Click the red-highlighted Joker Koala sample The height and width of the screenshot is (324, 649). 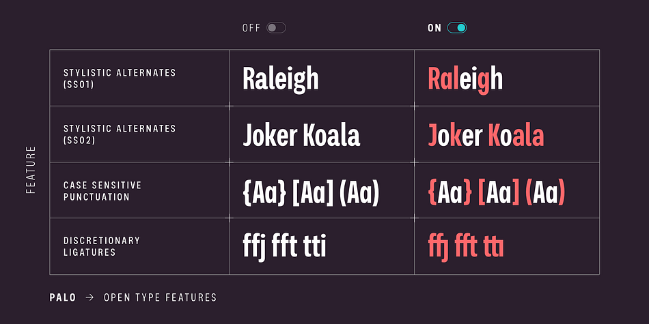coord(486,135)
